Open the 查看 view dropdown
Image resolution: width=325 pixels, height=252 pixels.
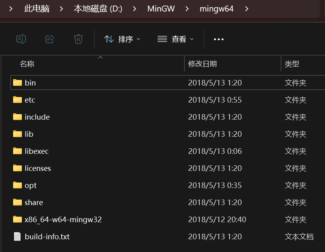coord(175,39)
